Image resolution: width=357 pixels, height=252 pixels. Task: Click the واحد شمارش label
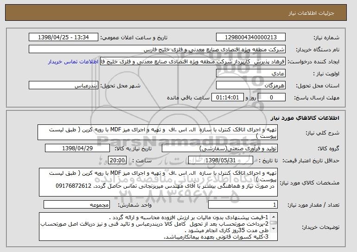[134, 205]
